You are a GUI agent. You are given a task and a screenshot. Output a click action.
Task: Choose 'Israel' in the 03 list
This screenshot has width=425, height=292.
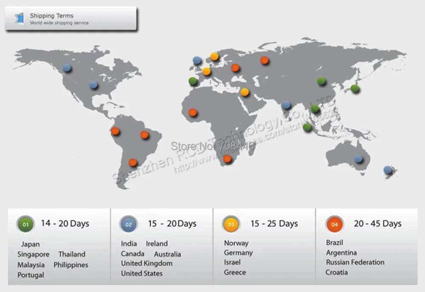coord(232,262)
